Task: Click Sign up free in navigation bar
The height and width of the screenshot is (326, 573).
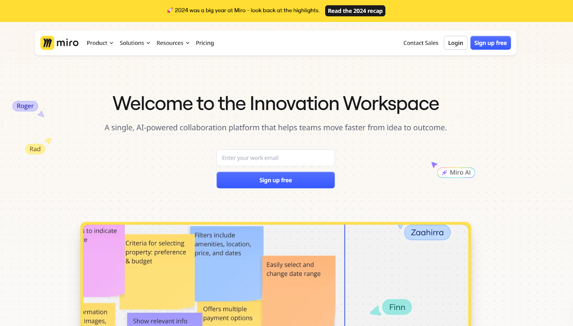Action: pyautogui.click(x=491, y=43)
